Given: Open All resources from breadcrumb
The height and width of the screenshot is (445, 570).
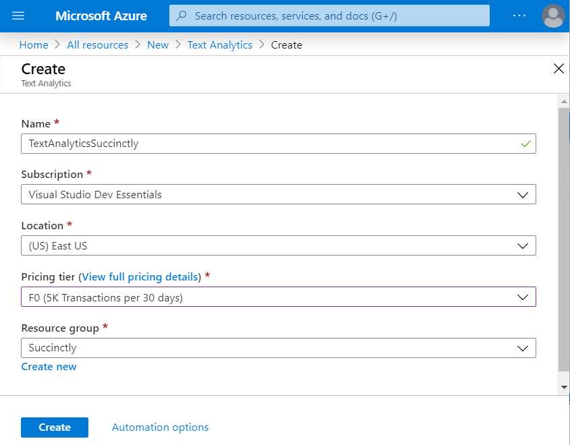Looking at the screenshot, I should pos(97,44).
